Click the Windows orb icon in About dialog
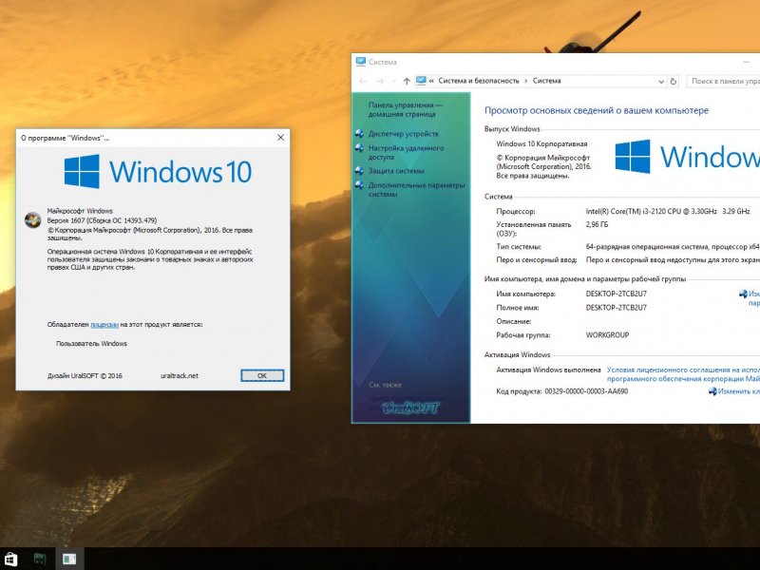 [x=33, y=220]
